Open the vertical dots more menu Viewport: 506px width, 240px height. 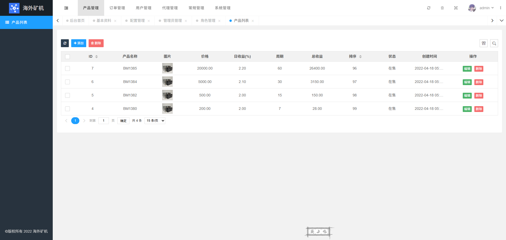(500, 8)
